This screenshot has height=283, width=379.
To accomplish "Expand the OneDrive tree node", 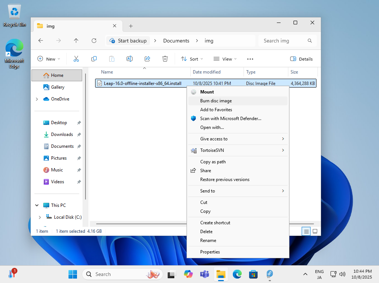I will point(37,99).
